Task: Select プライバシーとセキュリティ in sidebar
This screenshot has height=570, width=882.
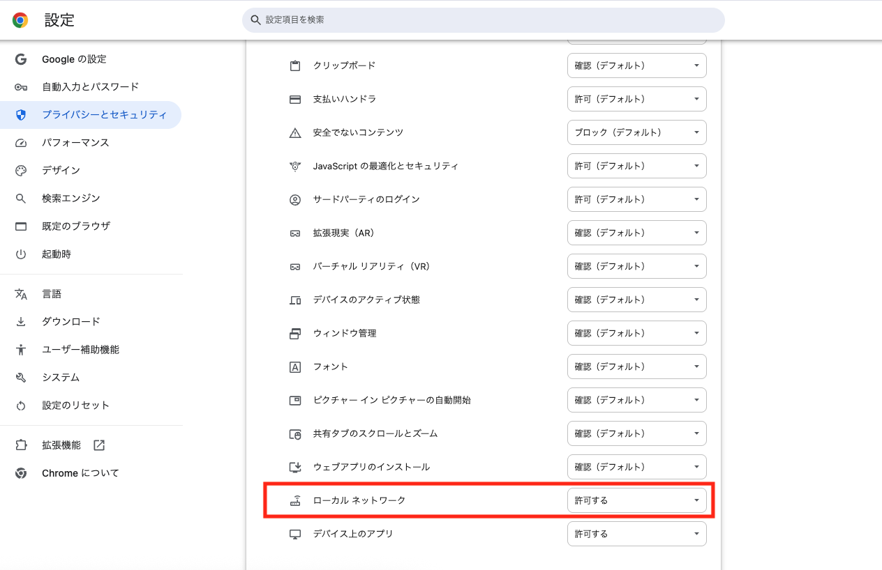Action: [91, 115]
